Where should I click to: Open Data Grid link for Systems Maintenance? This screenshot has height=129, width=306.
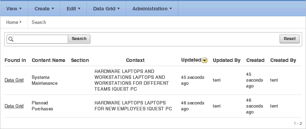14,80
